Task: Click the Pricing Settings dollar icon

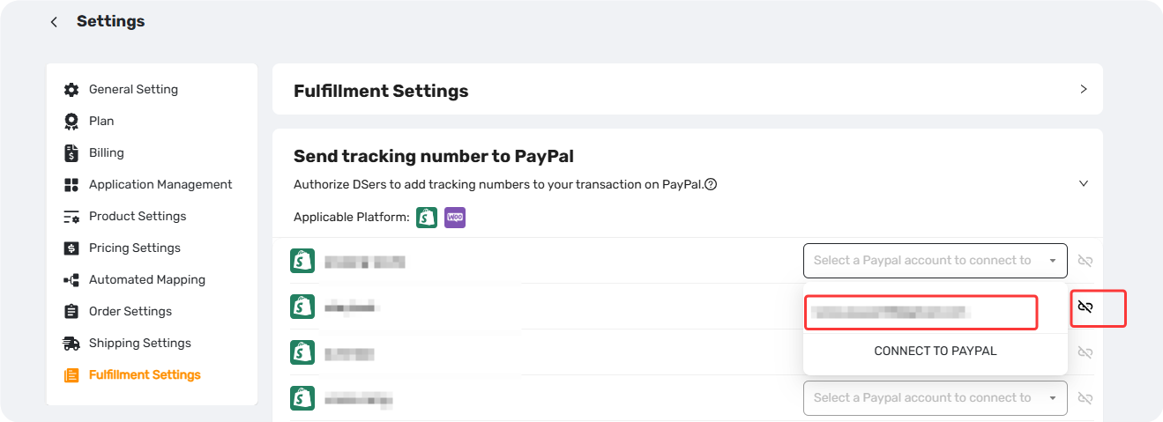Action: click(x=71, y=248)
